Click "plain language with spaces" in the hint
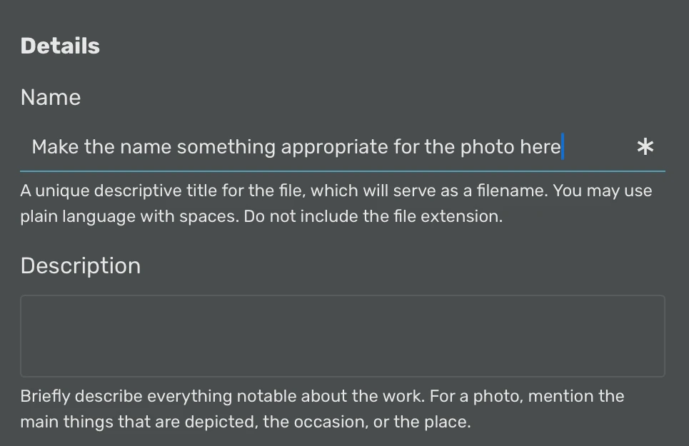The image size is (689, 446). (x=129, y=216)
